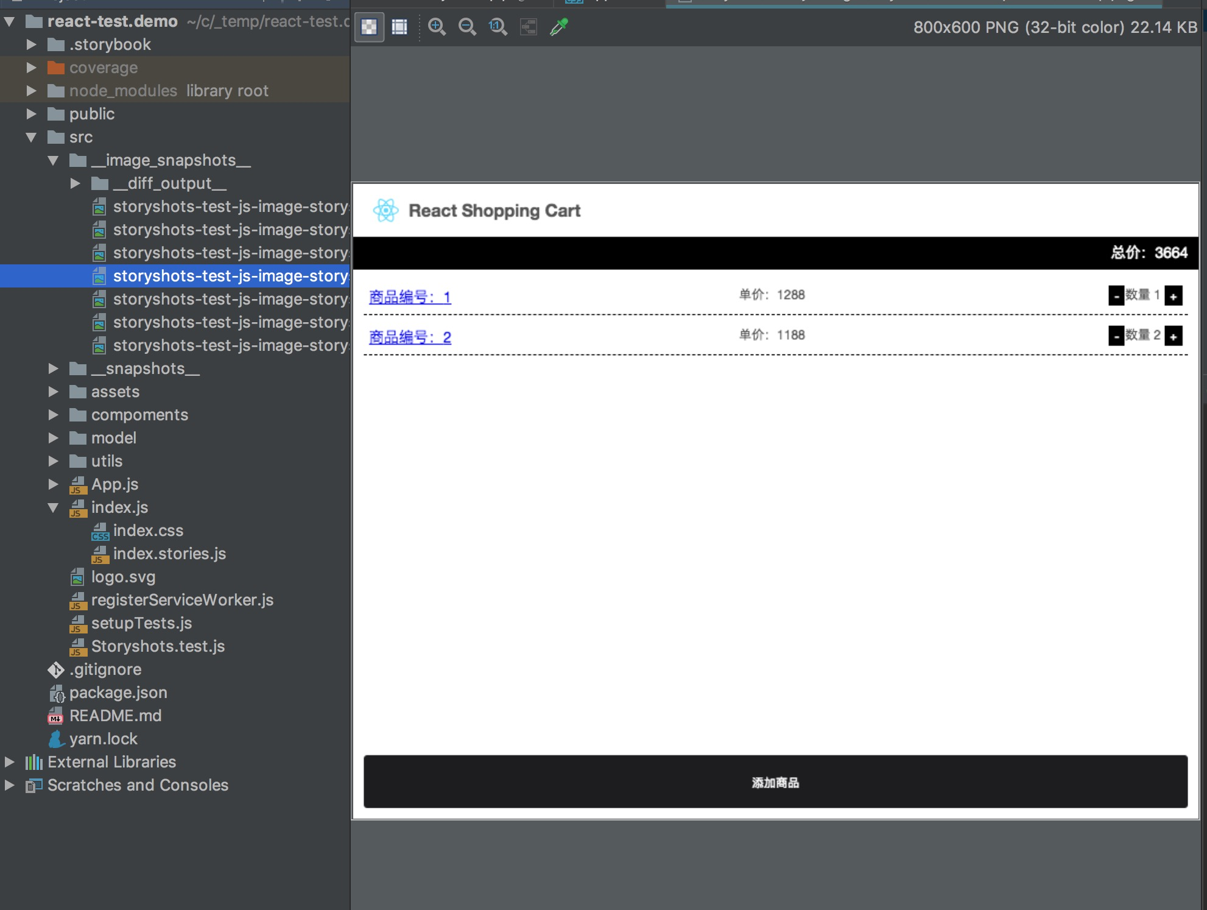Click the registerServiceWorker.js file icon
1207x910 pixels.
point(78,601)
